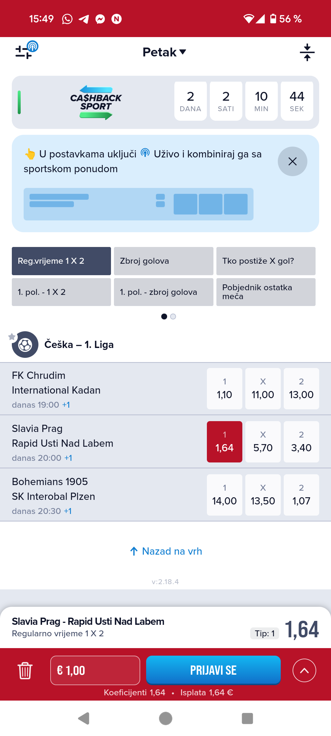Screen dimensions: 331x736
Task: Tap the Android back navigation button
Action: [84, 718]
